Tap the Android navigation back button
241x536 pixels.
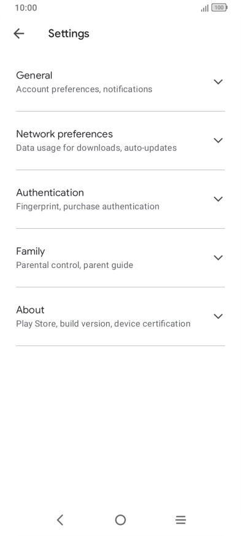60,520
